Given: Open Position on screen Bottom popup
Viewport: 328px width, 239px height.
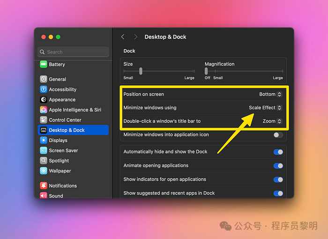Looking at the screenshot, I should pyautogui.click(x=271, y=94).
